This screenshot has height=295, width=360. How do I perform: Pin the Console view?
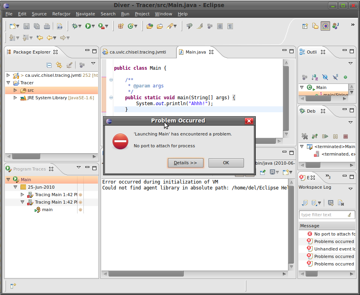[263, 172]
